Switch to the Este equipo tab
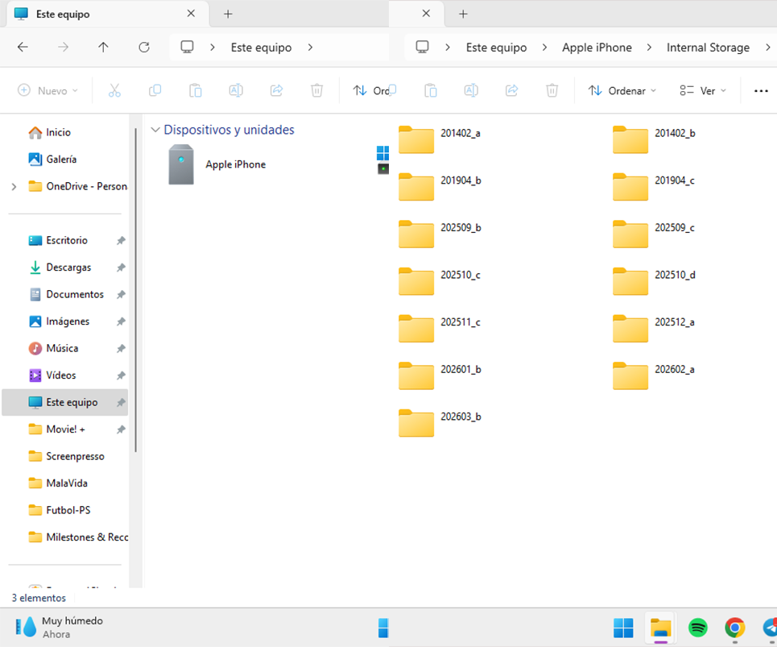The height and width of the screenshot is (647, 777). pyautogui.click(x=63, y=15)
